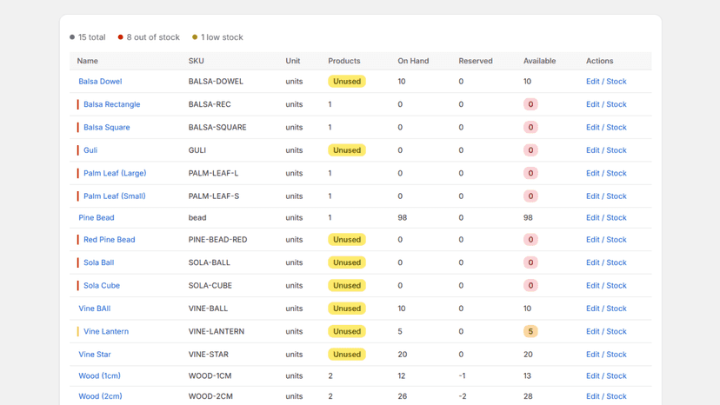Click the Unused badge for Vine Star

tap(347, 355)
